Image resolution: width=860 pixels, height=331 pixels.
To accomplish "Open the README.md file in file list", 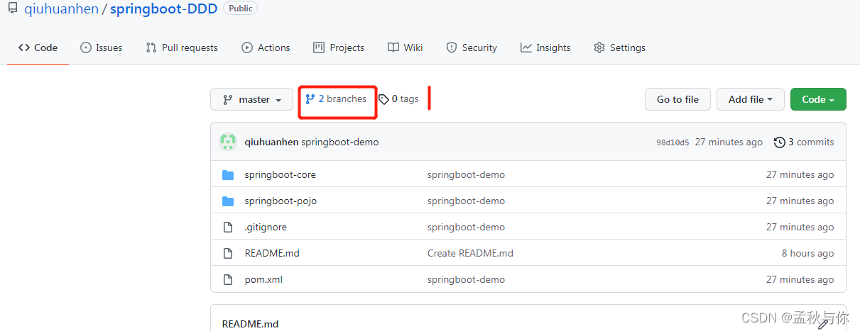I will (x=272, y=253).
